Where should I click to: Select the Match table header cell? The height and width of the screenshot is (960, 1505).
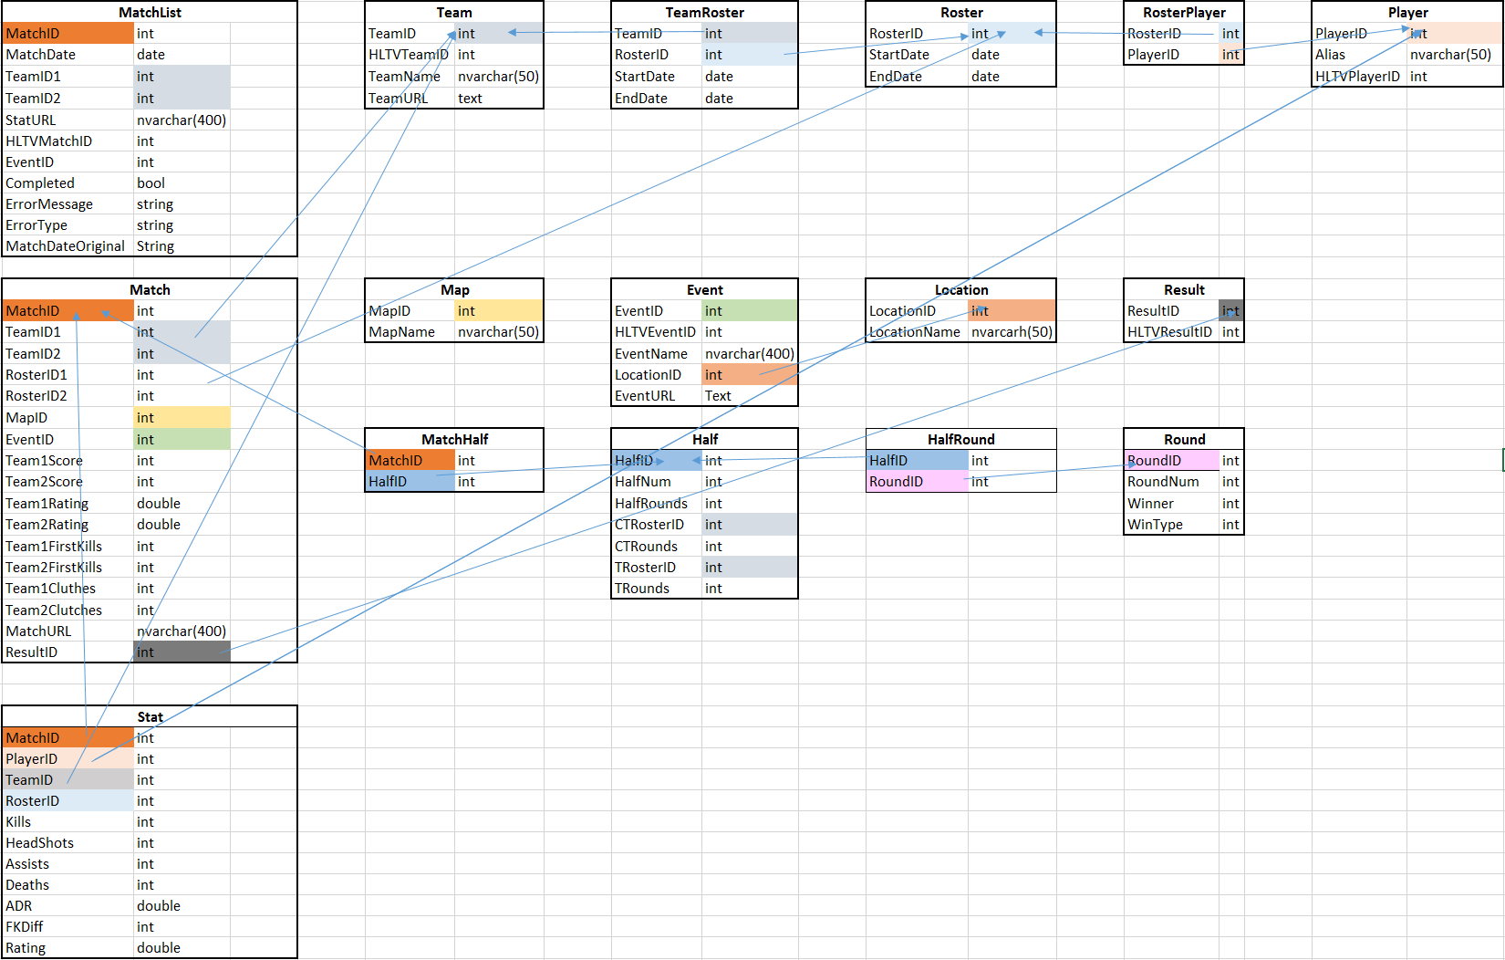coord(150,290)
